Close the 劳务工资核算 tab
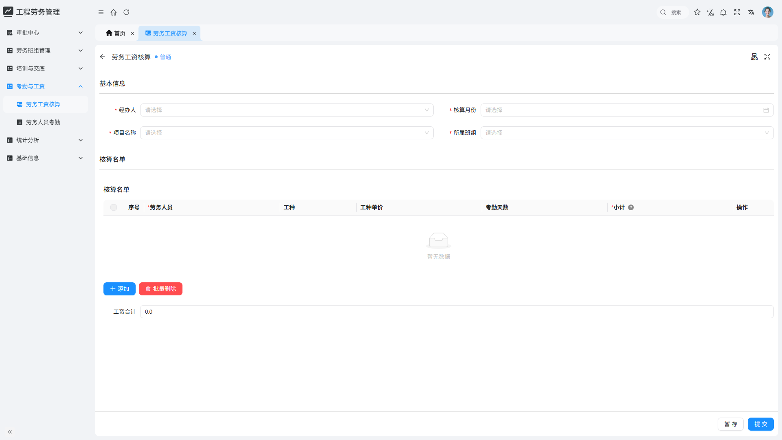 click(x=194, y=33)
